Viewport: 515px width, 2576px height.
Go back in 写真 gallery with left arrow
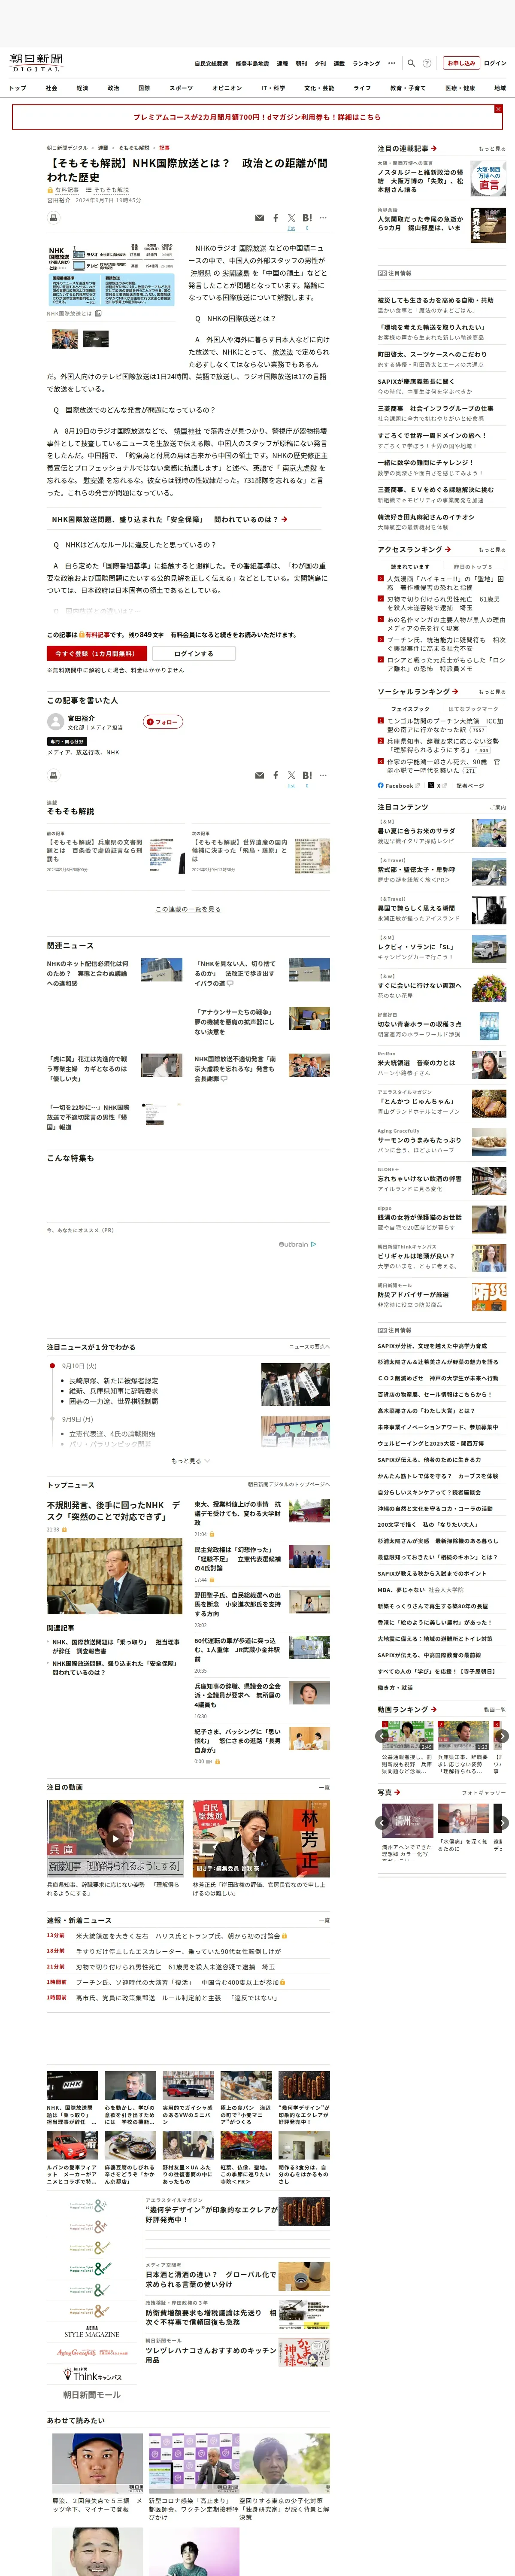(x=383, y=1823)
